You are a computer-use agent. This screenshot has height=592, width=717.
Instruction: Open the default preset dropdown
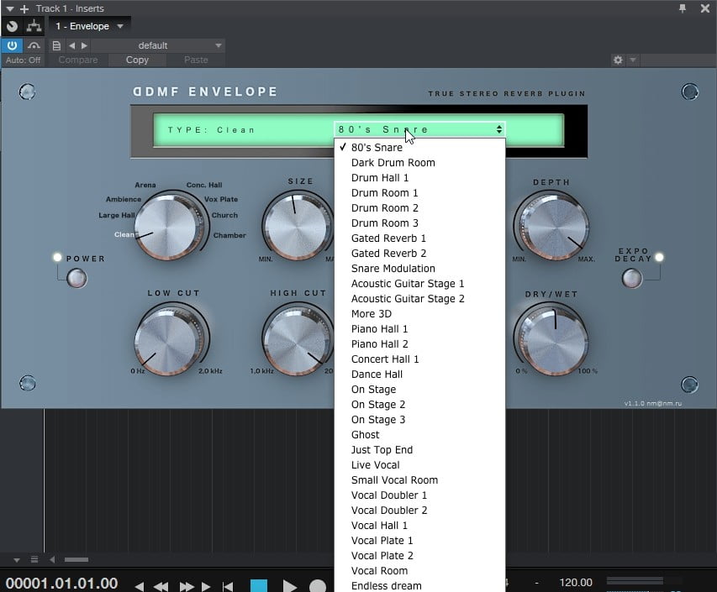(x=158, y=45)
